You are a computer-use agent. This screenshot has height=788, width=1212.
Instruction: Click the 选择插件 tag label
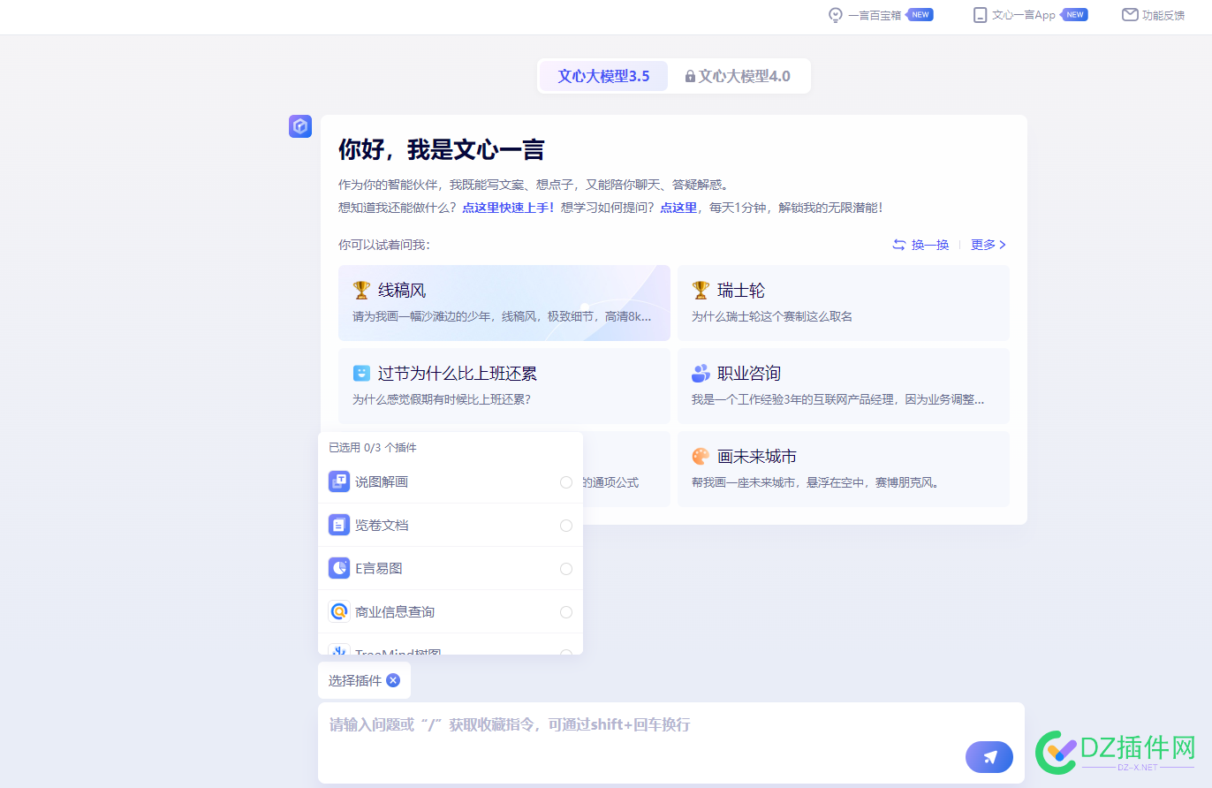(355, 680)
